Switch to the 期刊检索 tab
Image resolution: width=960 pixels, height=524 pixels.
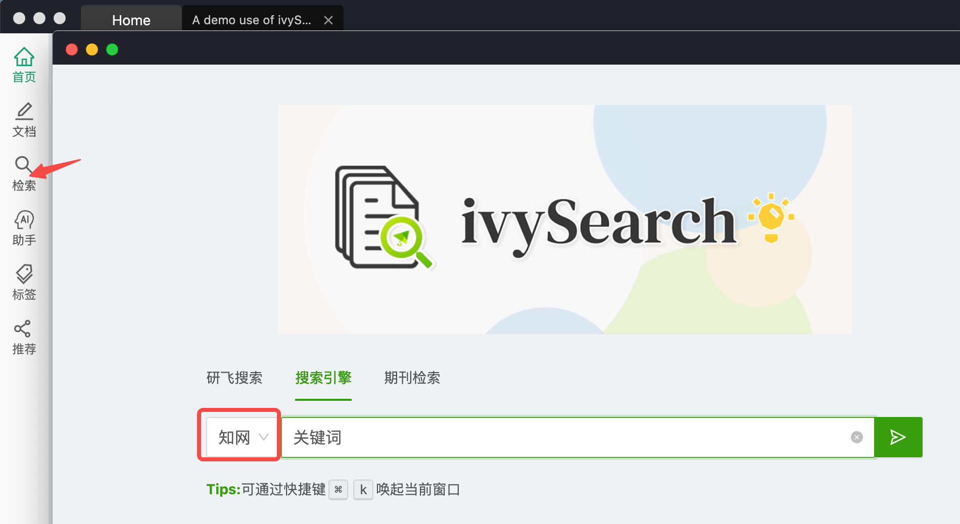(x=412, y=378)
